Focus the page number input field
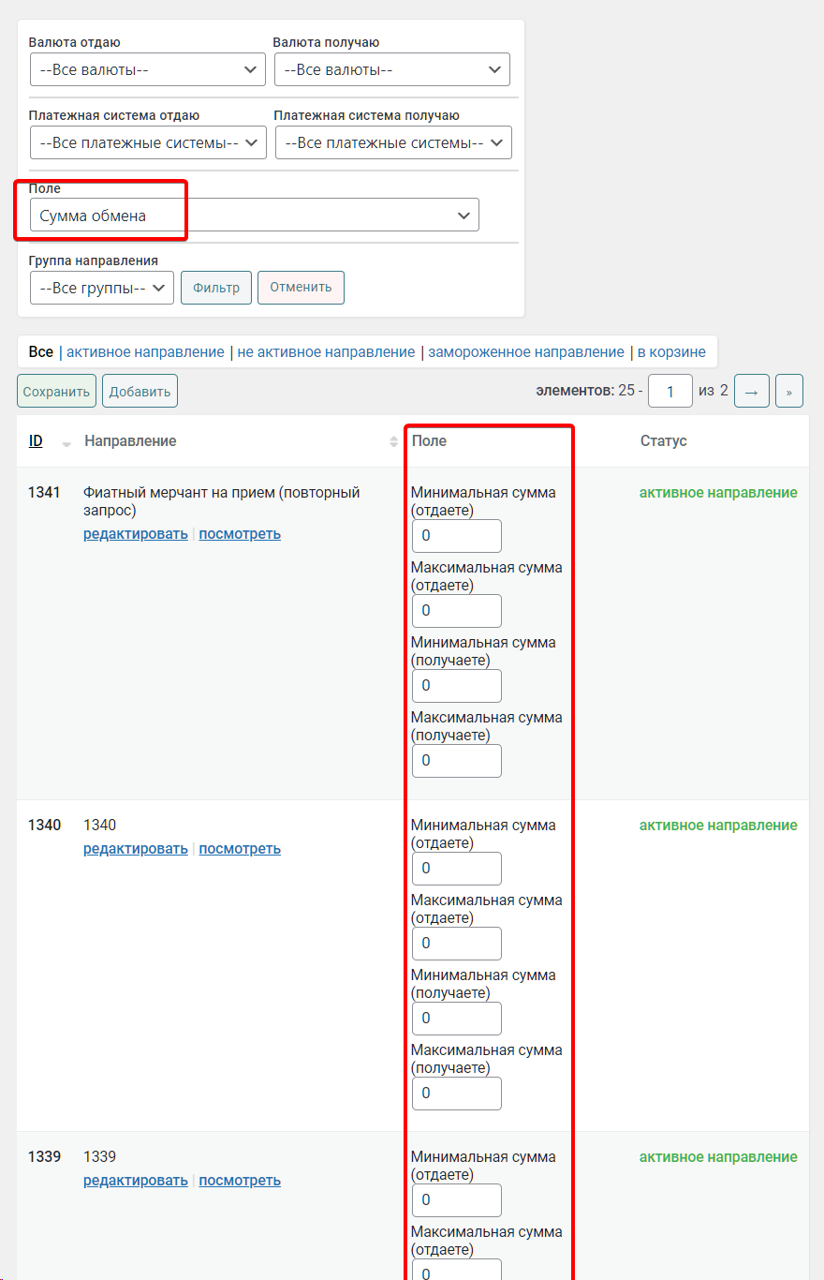This screenshot has height=1280, width=824. click(x=670, y=391)
